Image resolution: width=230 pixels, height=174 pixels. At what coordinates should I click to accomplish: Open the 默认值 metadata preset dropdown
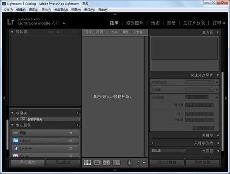coord(168,150)
